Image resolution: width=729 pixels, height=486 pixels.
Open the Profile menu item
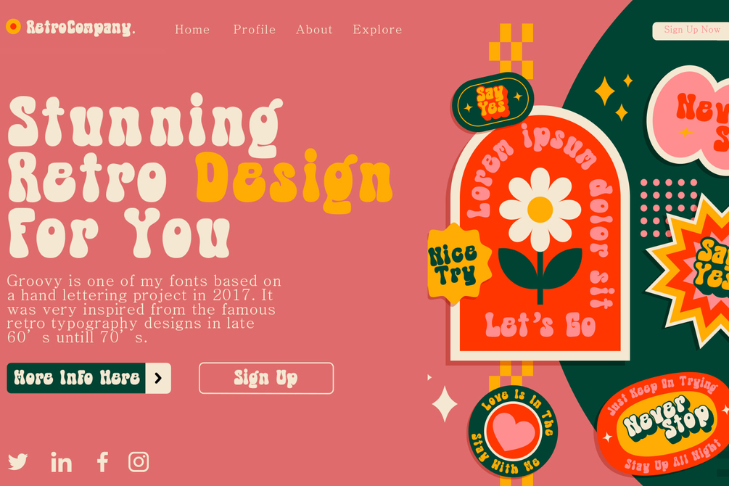coord(255,29)
